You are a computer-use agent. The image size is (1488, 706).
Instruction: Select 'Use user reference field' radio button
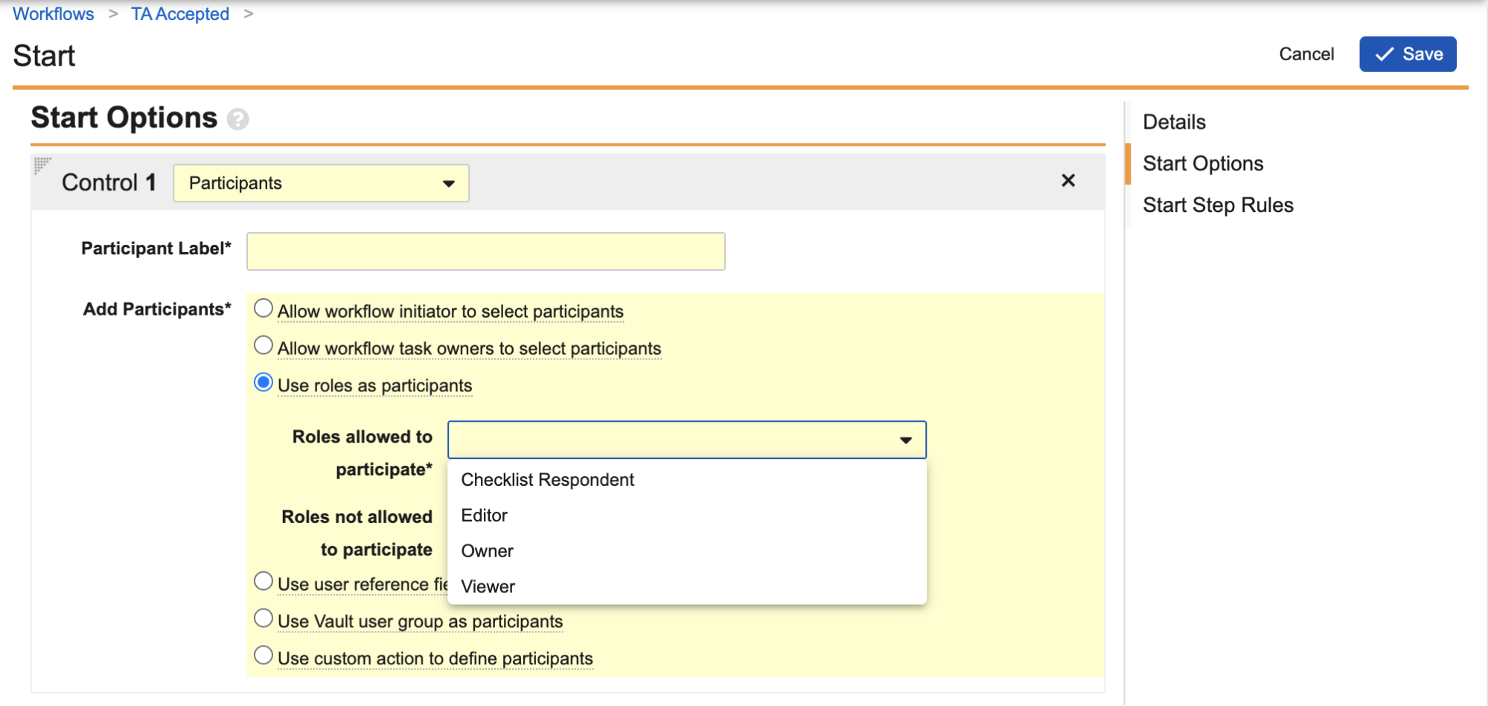[x=264, y=581]
